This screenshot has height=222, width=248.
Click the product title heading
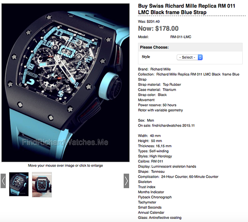pos(186,9)
